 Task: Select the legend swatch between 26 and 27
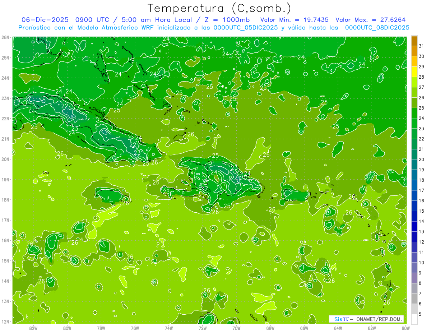[414, 93]
